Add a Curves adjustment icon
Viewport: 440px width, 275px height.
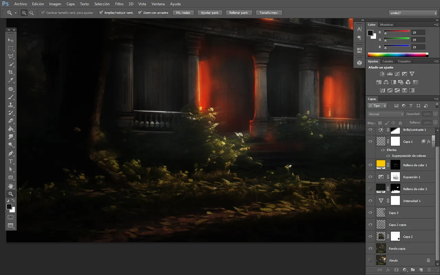397,74
